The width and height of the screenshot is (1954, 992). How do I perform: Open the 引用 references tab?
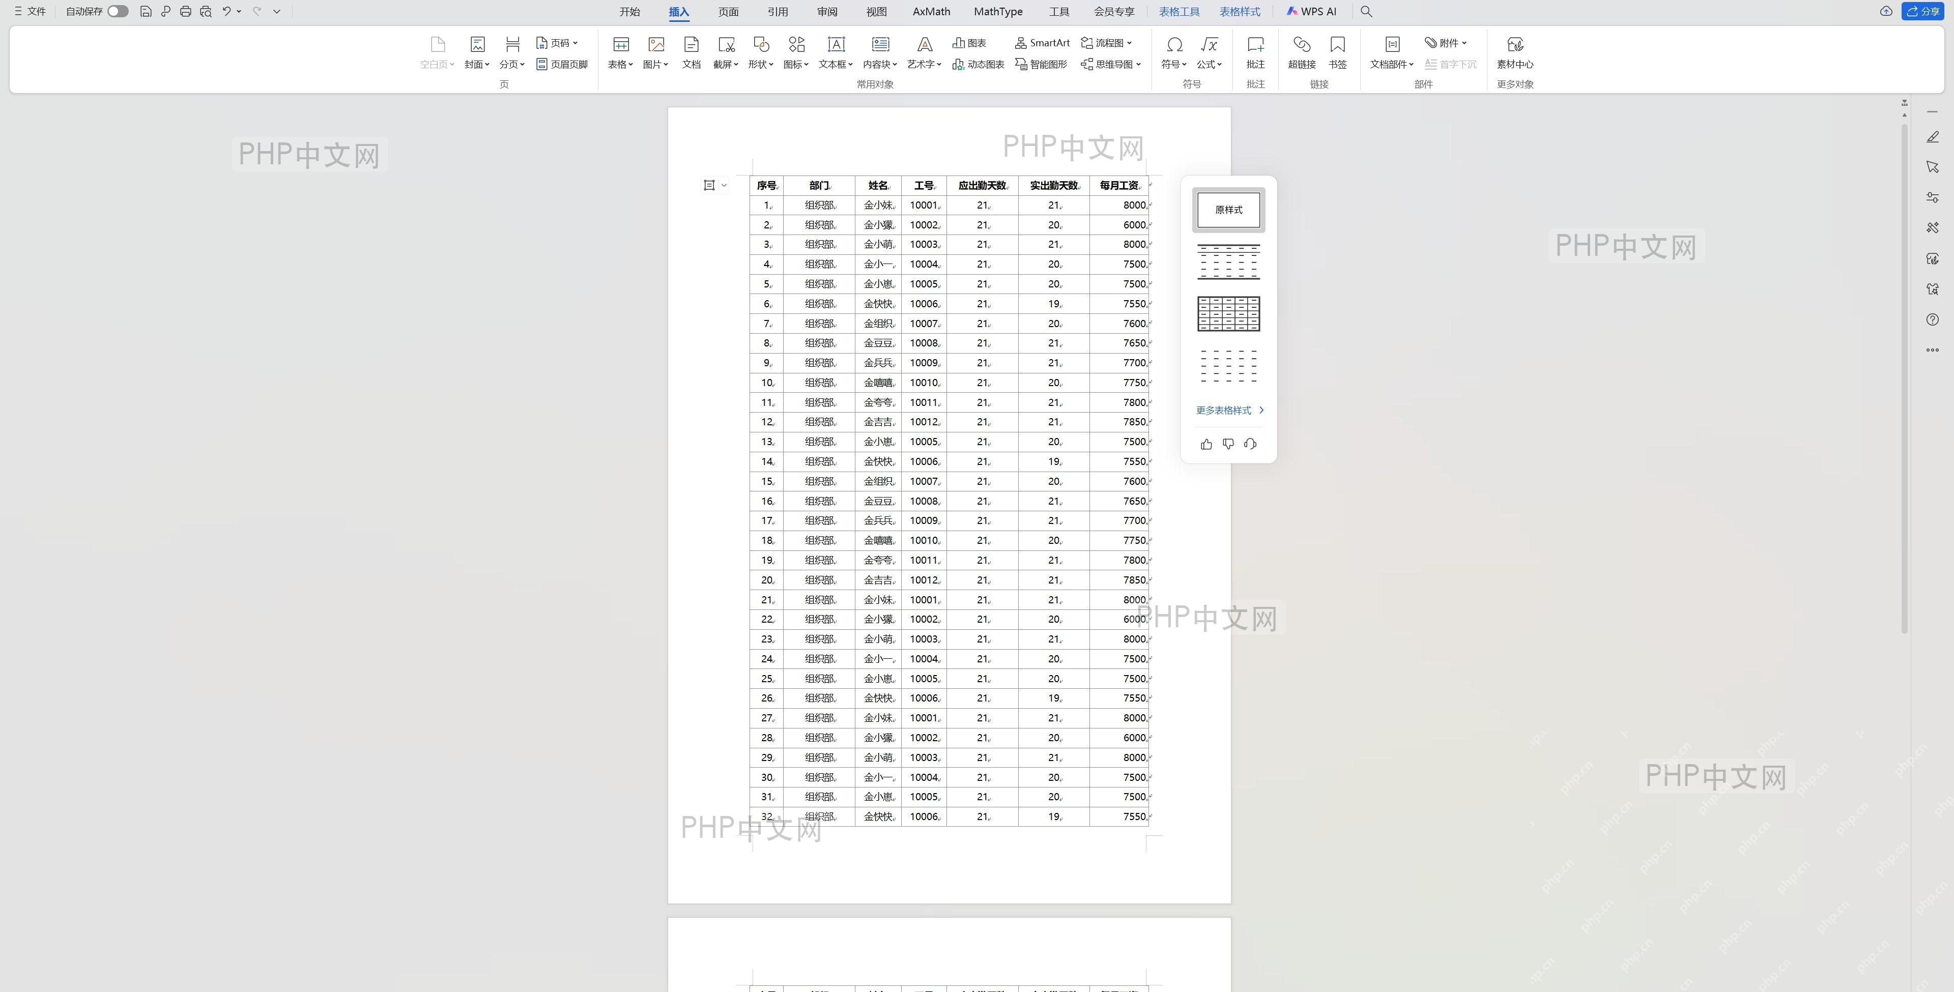pyautogui.click(x=778, y=11)
